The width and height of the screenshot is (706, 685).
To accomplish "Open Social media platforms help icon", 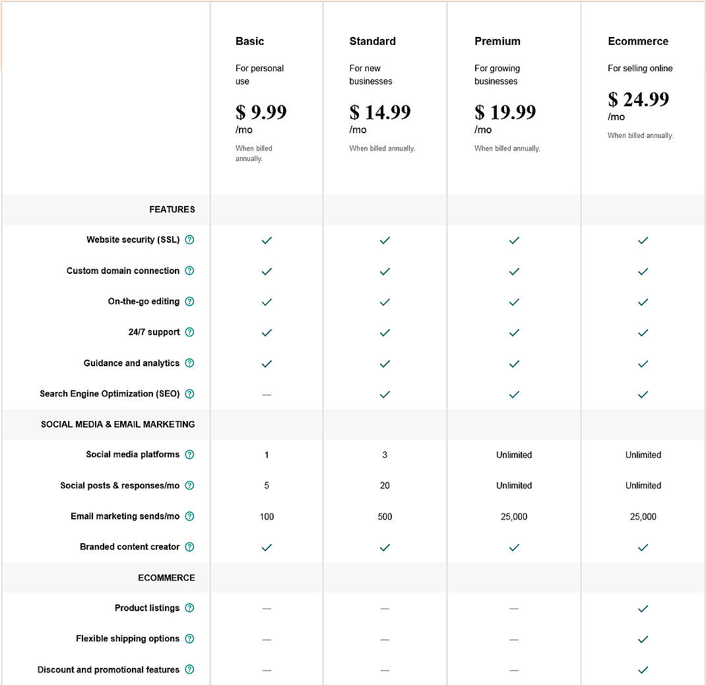I will click(189, 455).
